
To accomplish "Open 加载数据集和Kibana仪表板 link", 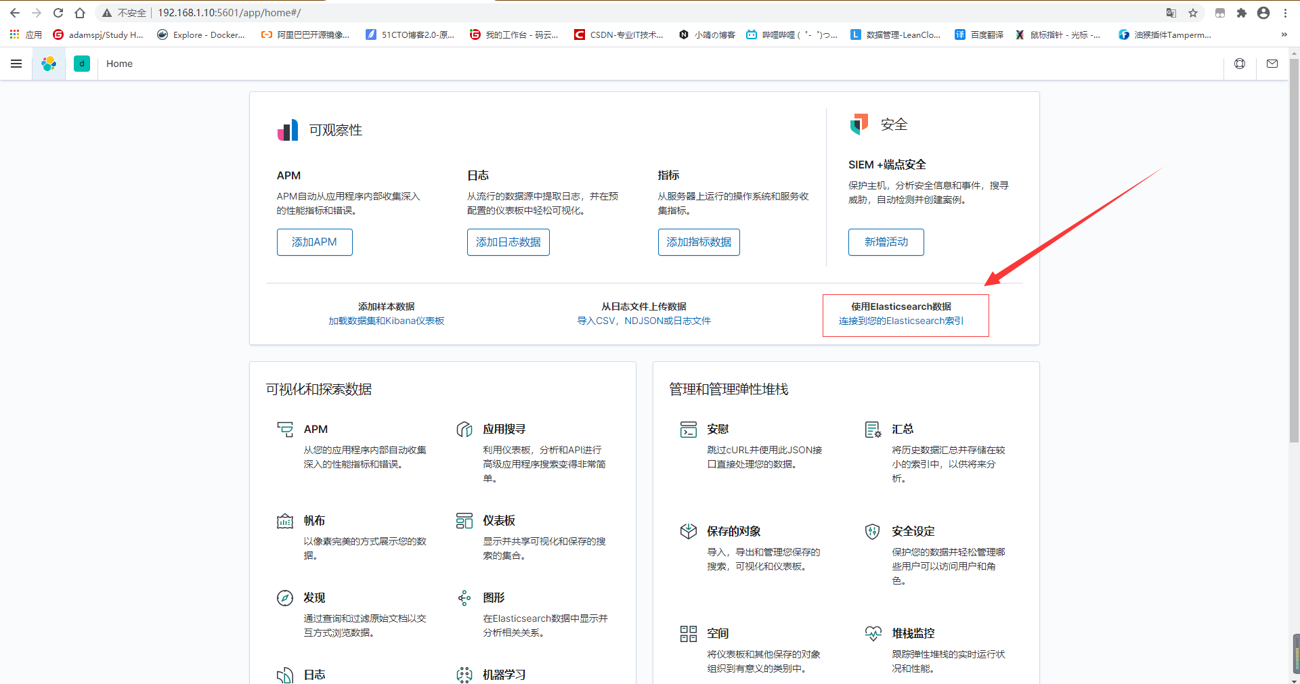I will [387, 321].
